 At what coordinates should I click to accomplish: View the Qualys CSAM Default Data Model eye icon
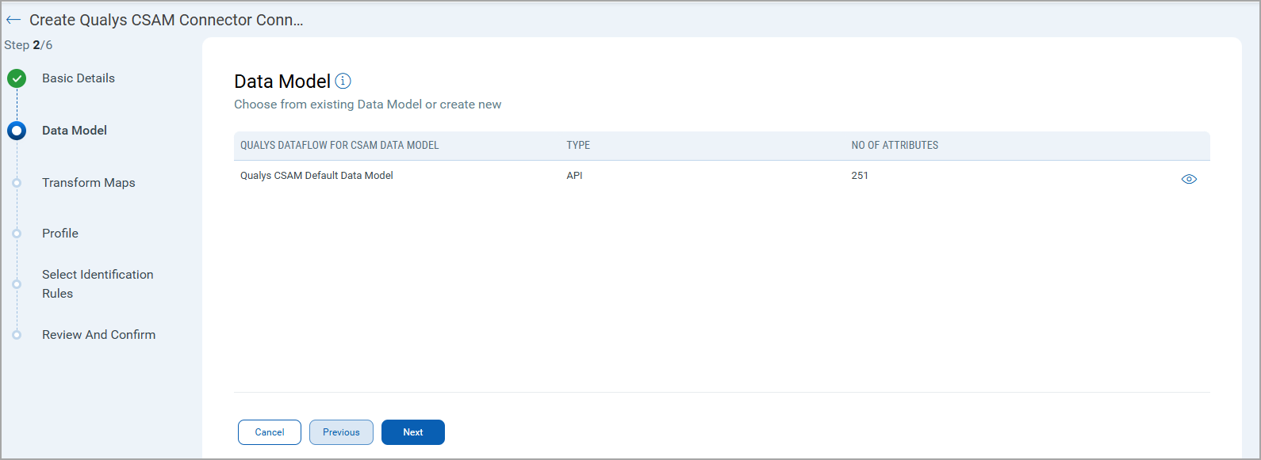pyautogui.click(x=1189, y=179)
